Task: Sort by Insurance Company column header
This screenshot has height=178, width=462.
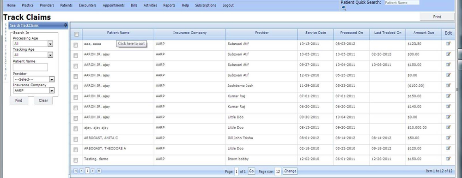Action: 190,33
